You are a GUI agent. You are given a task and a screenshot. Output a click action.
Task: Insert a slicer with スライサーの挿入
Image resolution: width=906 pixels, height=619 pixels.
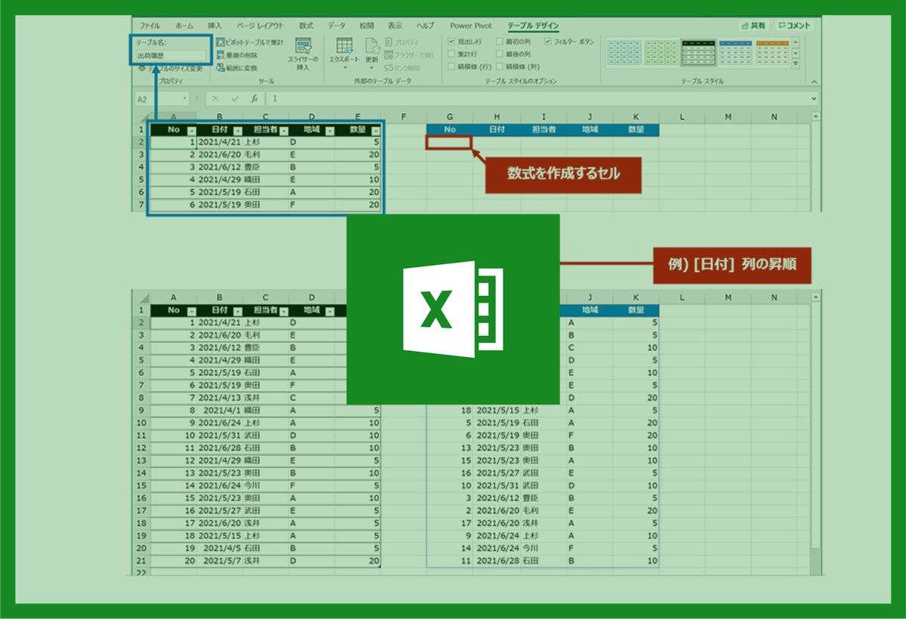pyautogui.click(x=303, y=53)
